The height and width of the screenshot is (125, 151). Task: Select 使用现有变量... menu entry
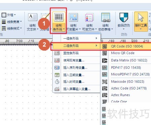click(77, 60)
